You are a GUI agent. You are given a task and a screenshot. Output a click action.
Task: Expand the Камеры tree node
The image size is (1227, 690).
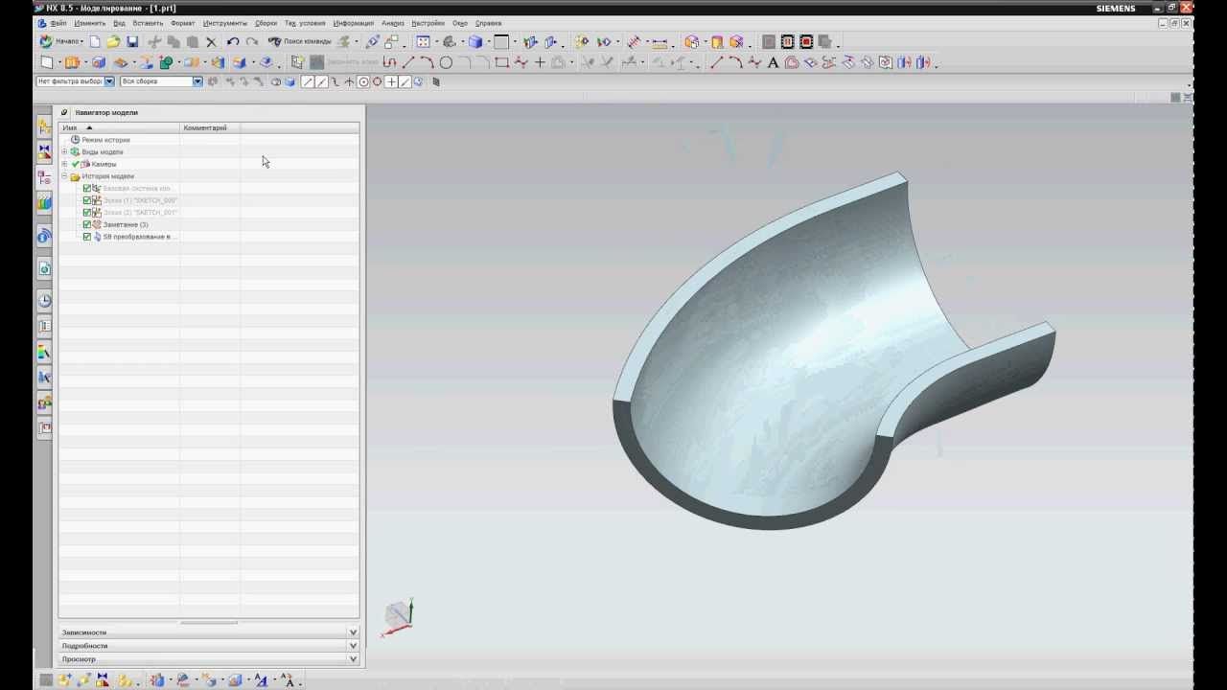pyautogui.click(x=64, y=164)
